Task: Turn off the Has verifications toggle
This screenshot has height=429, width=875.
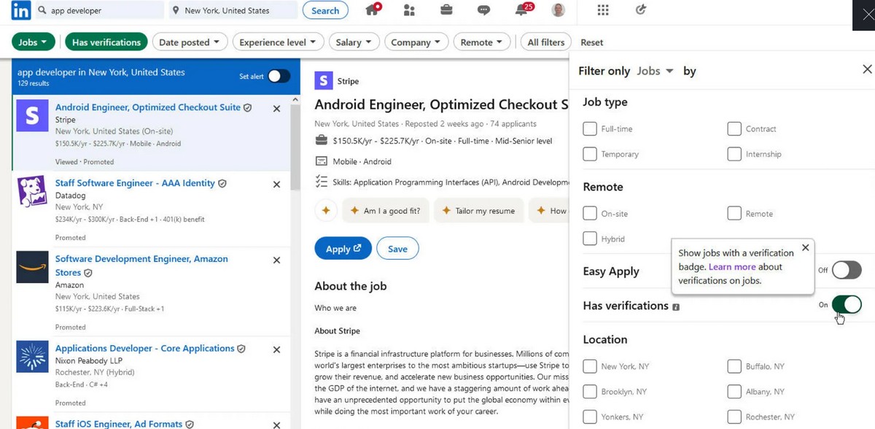Action: pos(847,304)
